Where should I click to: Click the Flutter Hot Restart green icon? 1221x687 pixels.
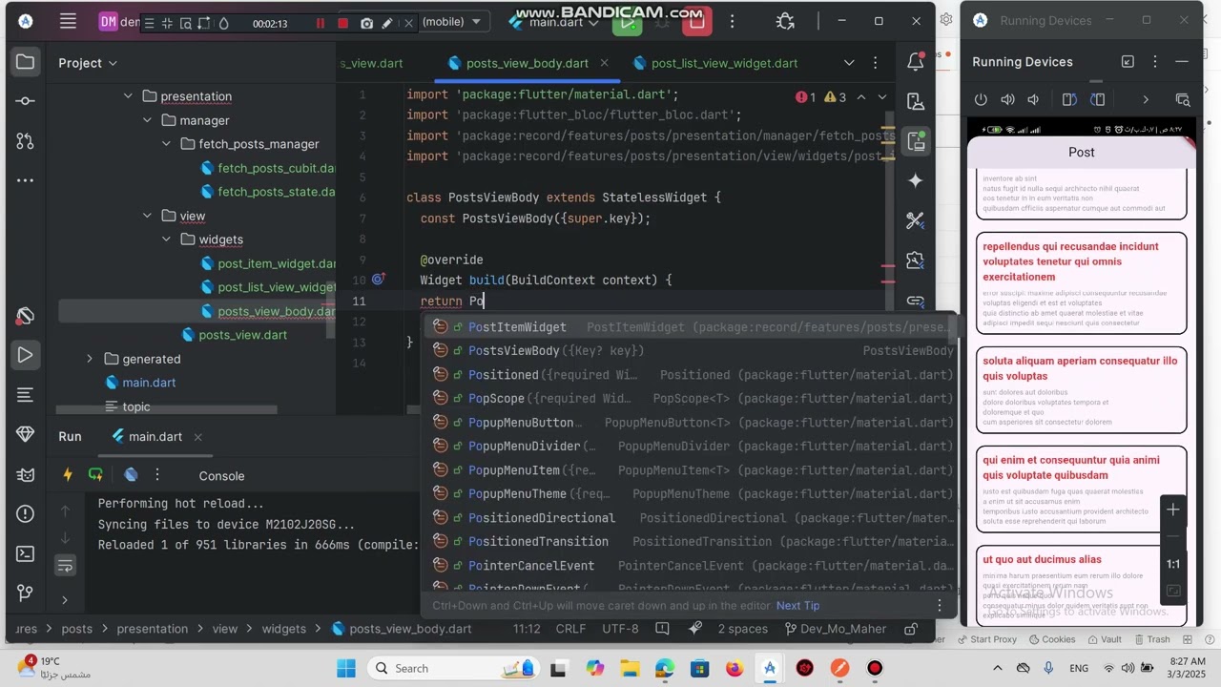[95, 475]
